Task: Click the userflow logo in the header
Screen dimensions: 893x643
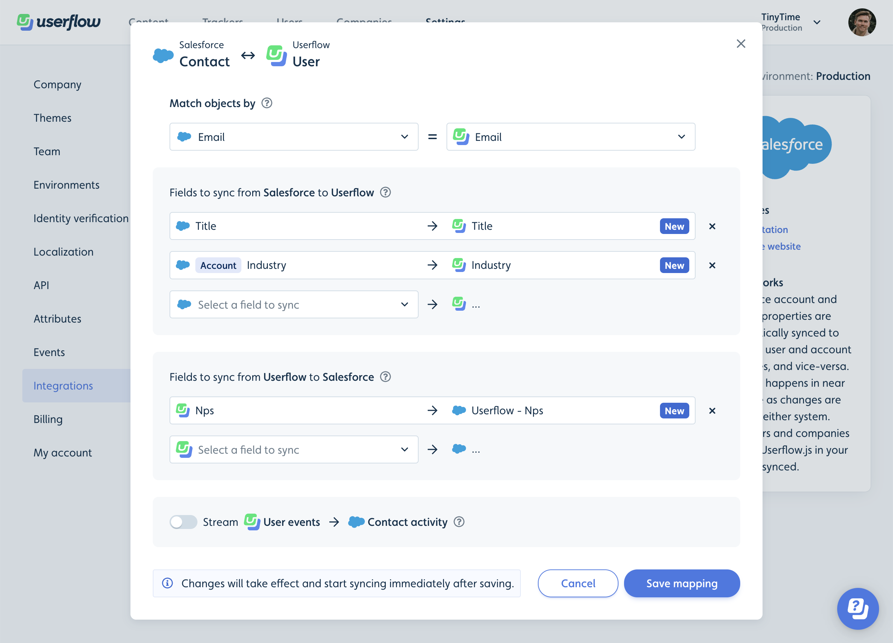Action: coord(58,22)
